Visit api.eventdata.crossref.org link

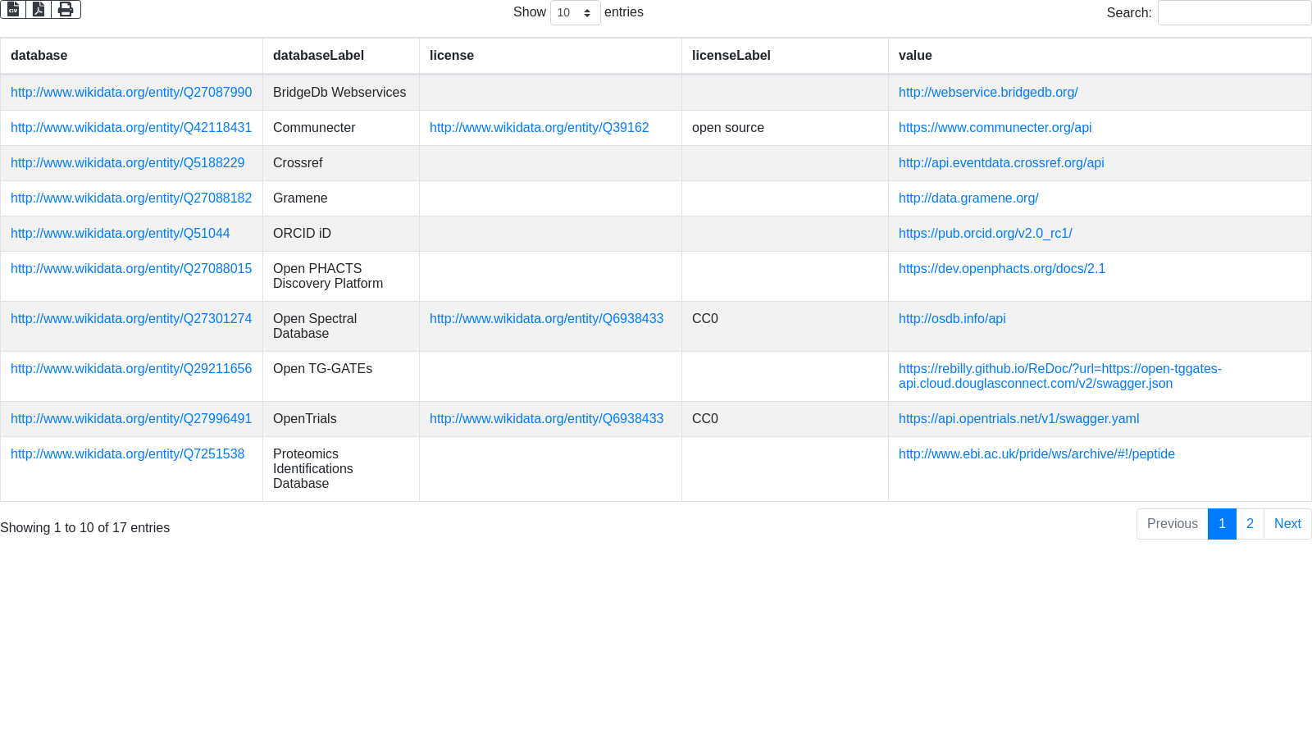click(x=1001, y=163)
